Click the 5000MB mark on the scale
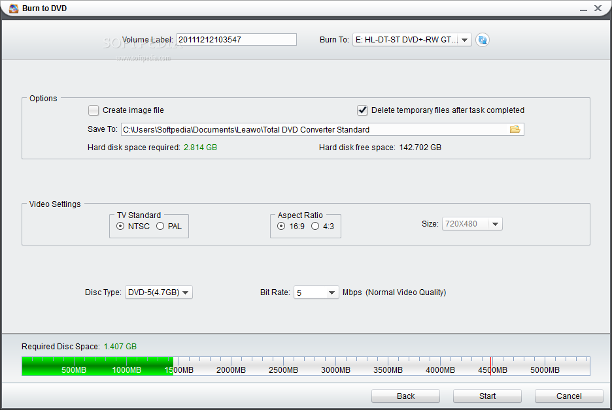 coord(545,370)
